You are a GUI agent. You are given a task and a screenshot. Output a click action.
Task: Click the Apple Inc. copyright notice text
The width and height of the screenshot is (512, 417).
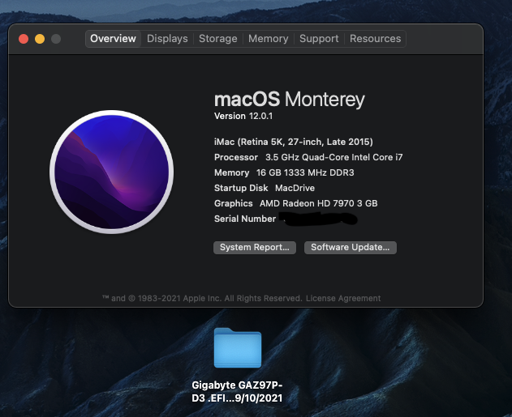click(202, 298)
